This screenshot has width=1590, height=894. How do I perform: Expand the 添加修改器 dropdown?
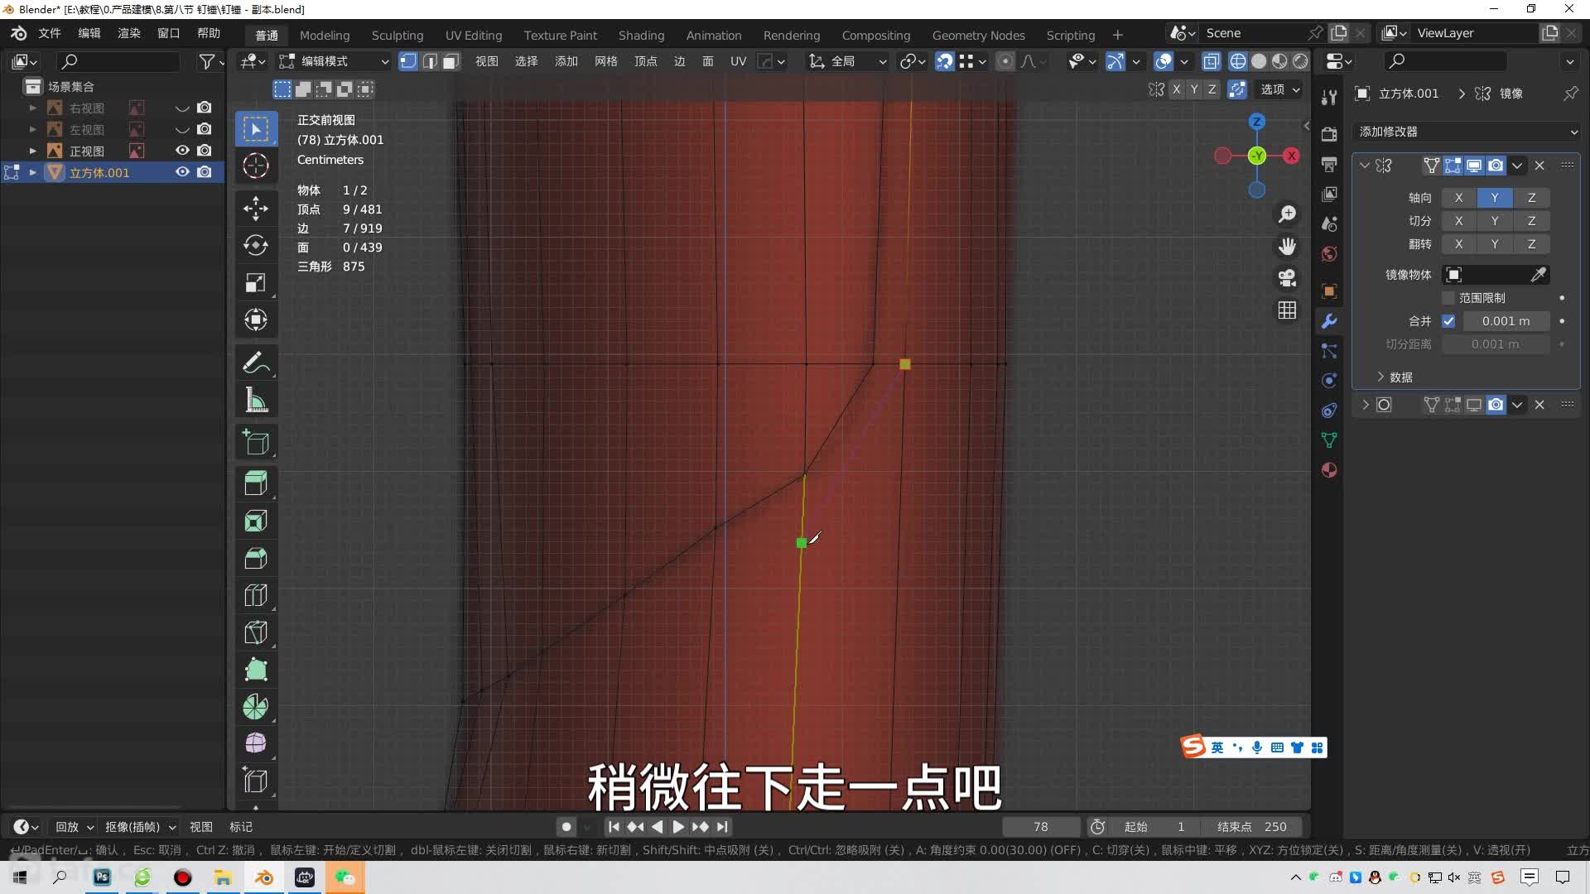click(x=1467, y=132)
